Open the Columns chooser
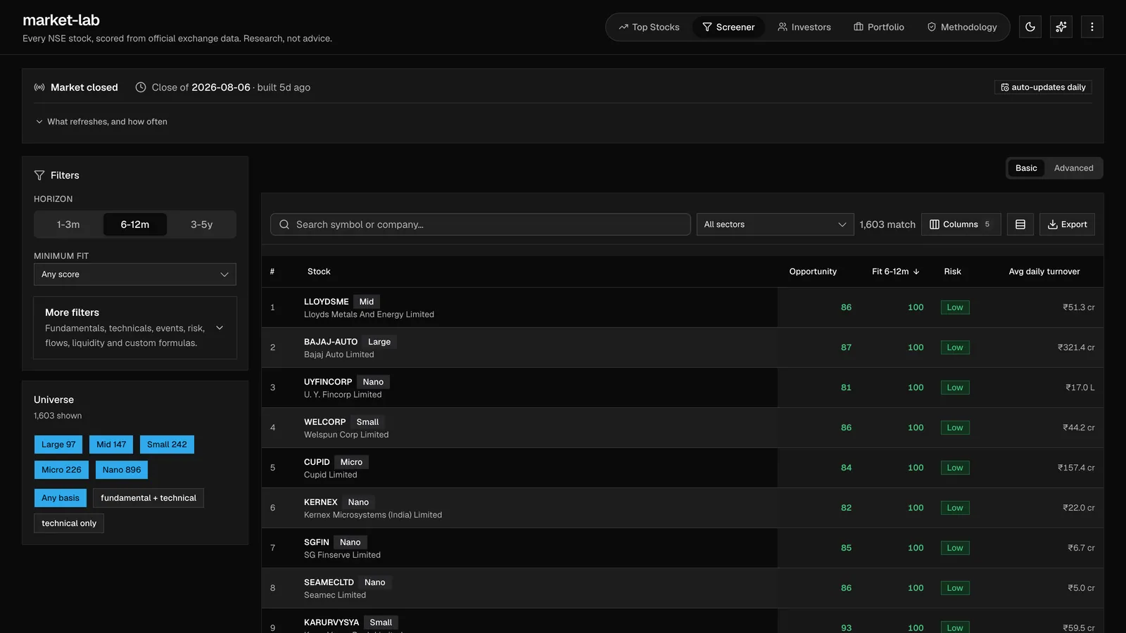 961,224
